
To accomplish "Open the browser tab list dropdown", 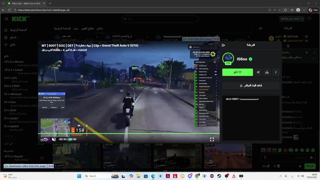I will tap(3, 3).
